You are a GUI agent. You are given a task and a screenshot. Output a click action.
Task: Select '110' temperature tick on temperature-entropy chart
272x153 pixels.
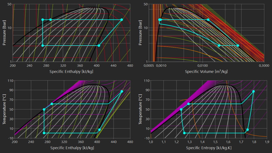coord(147,81)
